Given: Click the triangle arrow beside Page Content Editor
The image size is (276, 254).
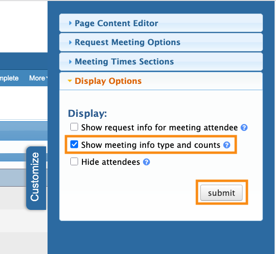Looking at the screenshot, I should [x=70, y=23].
